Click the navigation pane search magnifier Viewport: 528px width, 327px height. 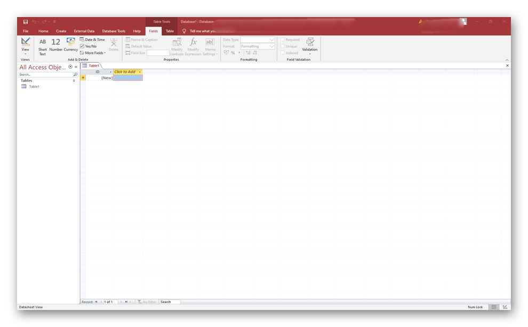pyautogui.click(x=75, y=75)
